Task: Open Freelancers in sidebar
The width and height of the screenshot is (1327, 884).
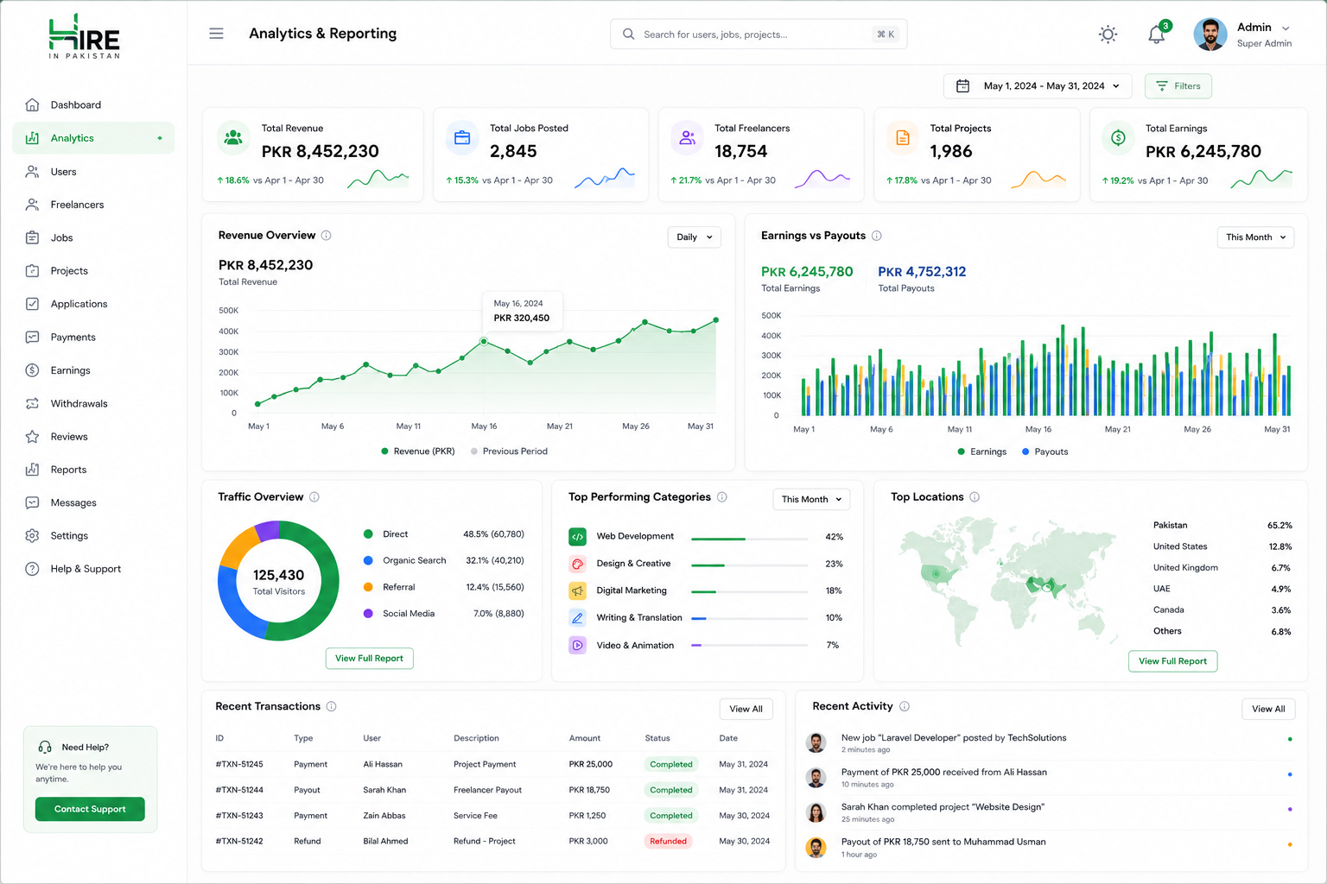Action: point(93,205)
